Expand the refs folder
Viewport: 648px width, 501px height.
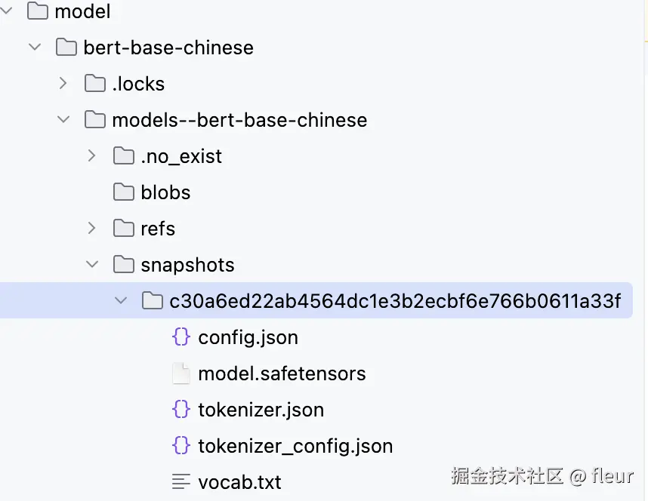click(x=91, y=229)
